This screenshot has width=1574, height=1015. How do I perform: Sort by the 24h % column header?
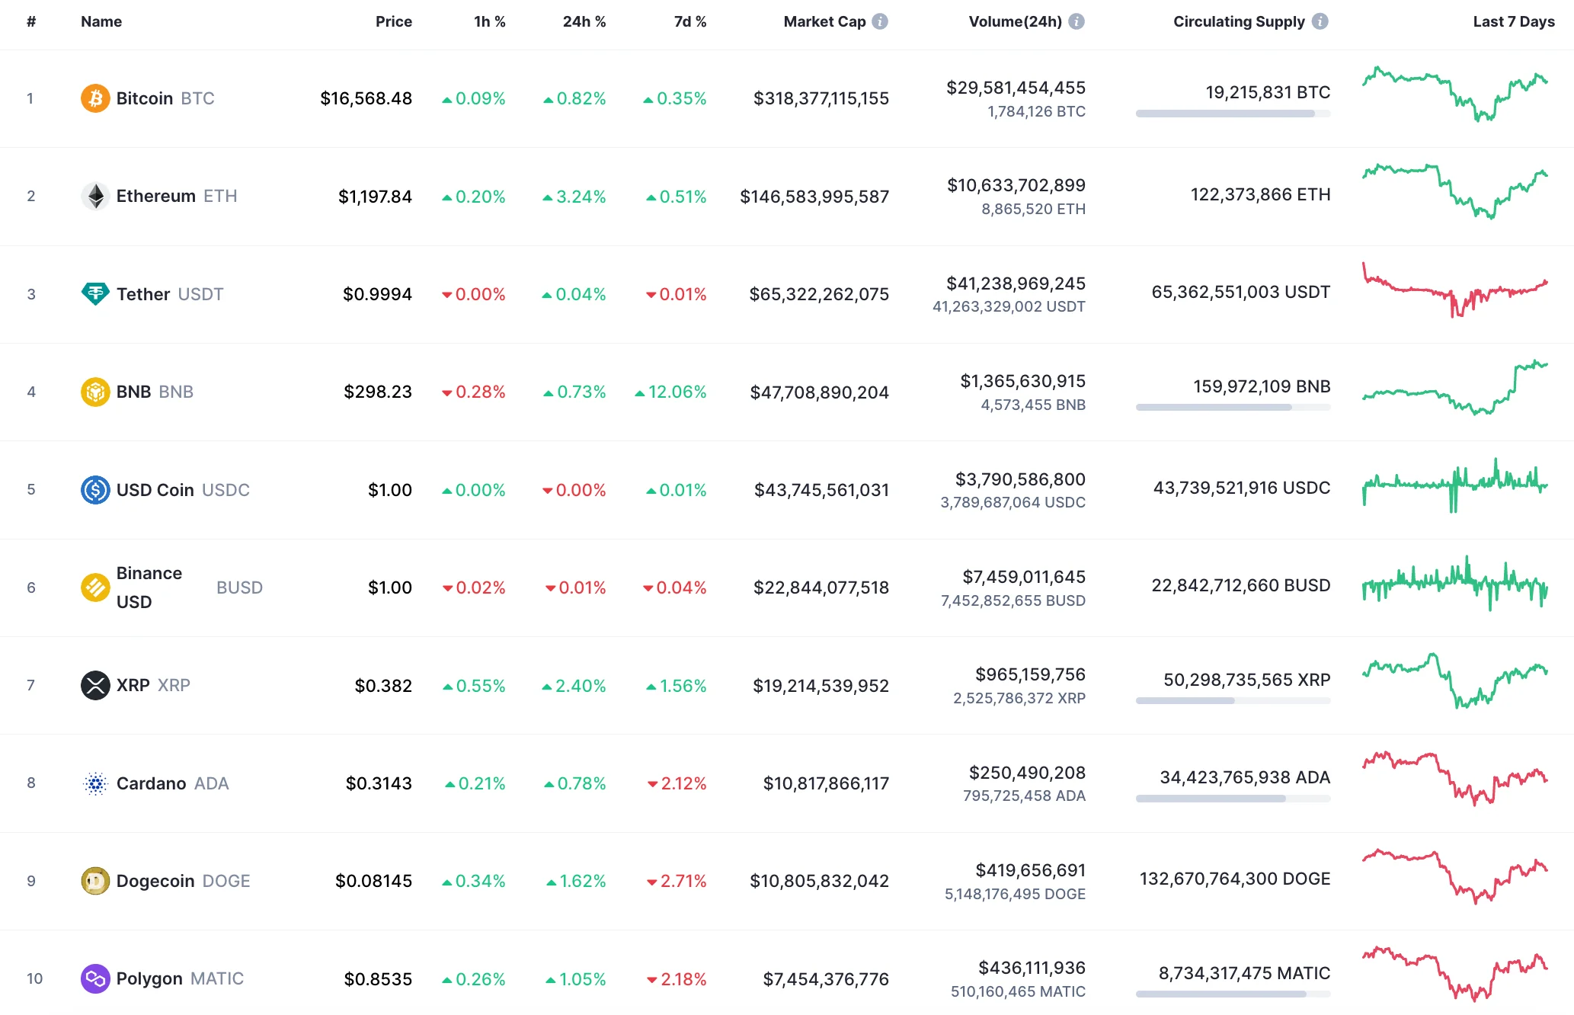pos(584,21)
